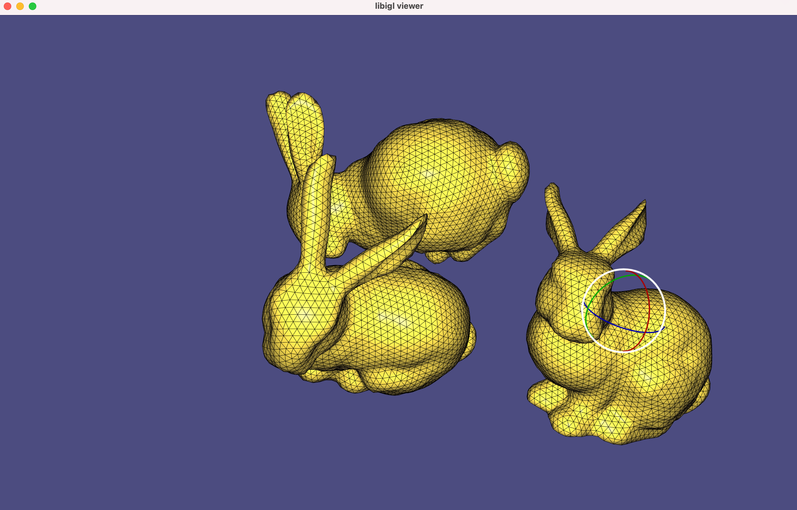Viewport: 797px width, 510px height.
Task: Maximize the window with green button
Action: [33, 6]
